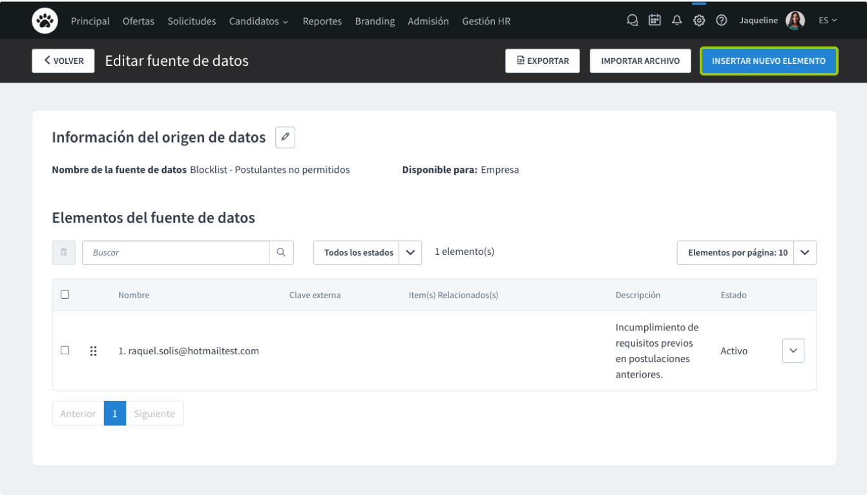The width and height of the screenshot is (867, 495).
Task: Open the calendar icon in top bar
Action: pos(654,21)
